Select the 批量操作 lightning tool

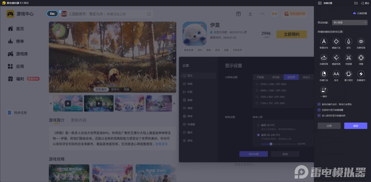pos(361,76)
